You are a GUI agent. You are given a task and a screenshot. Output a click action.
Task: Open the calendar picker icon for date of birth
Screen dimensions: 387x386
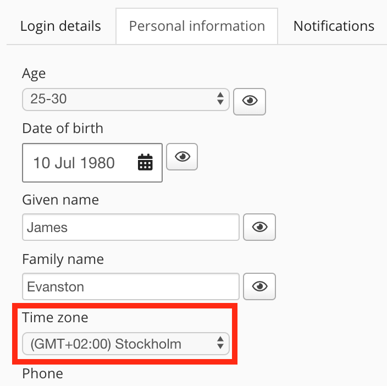click(x=145, y=163)
